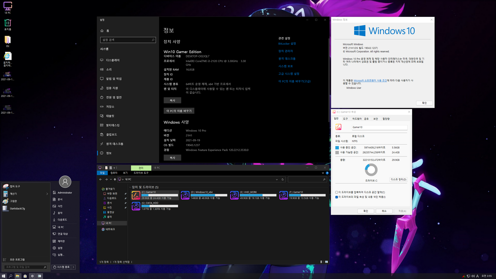Open the 휴지통 recycle bin icon
The width and height of the screenshot is (496, 279).
(x=8, y=25)
